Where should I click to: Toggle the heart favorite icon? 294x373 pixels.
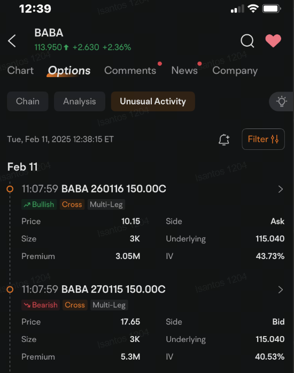273,41
